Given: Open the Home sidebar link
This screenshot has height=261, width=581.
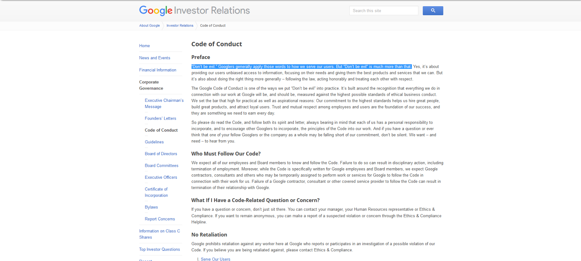Looking at the screenshot, I should coord(145,46).
